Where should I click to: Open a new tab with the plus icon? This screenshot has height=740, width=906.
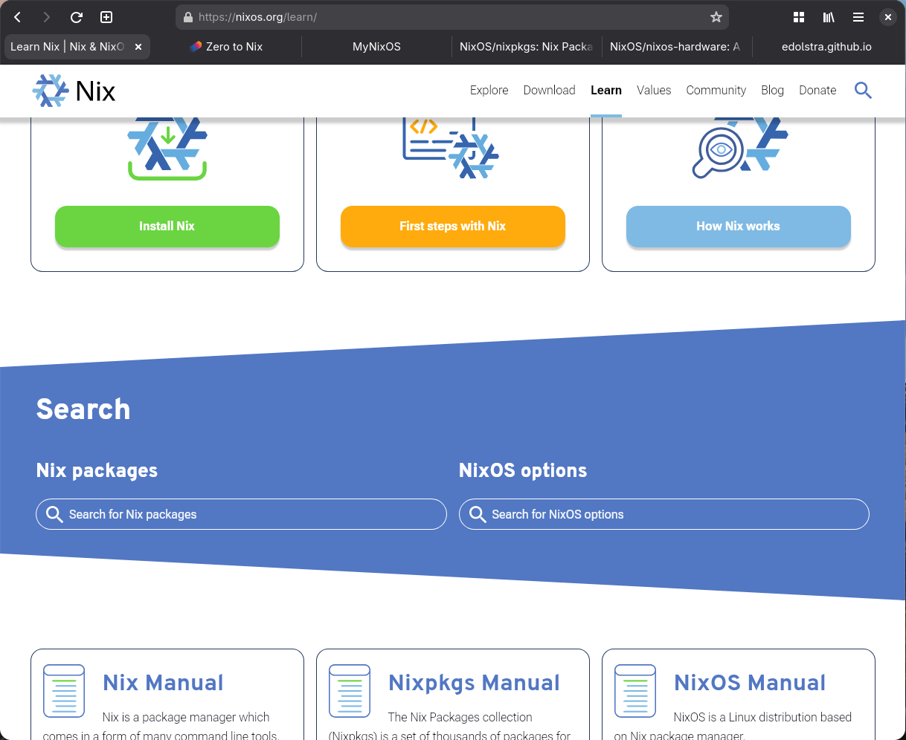coord(106,17)
